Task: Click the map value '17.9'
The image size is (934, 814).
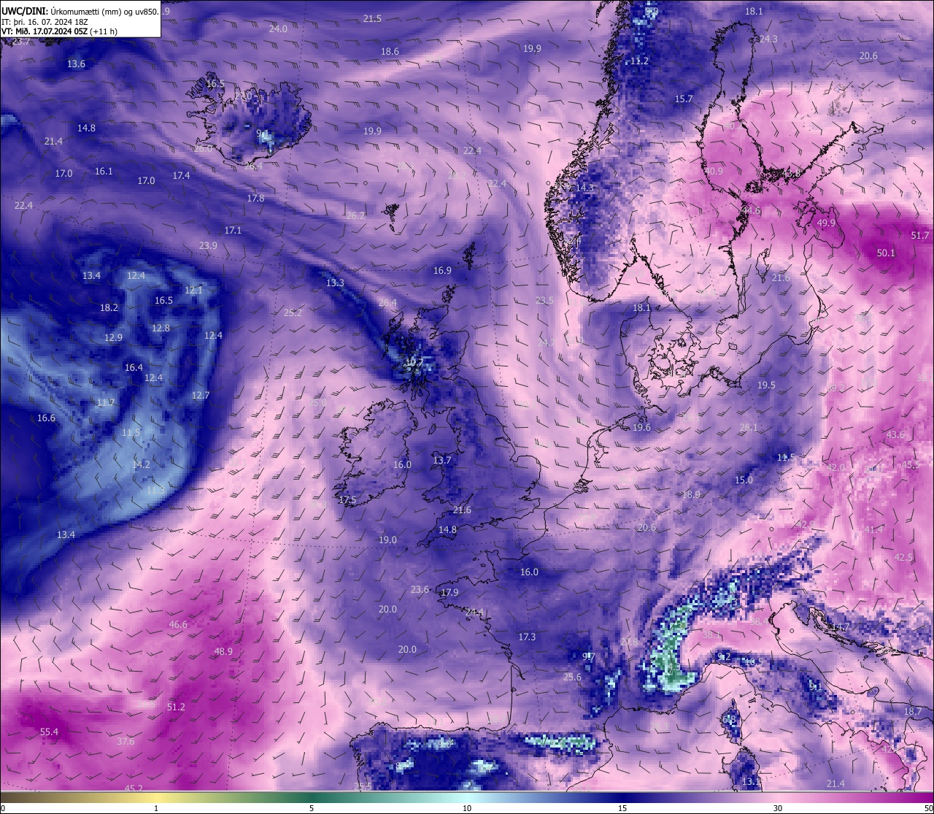Action: pyautogui.click(x=449, y=592)
